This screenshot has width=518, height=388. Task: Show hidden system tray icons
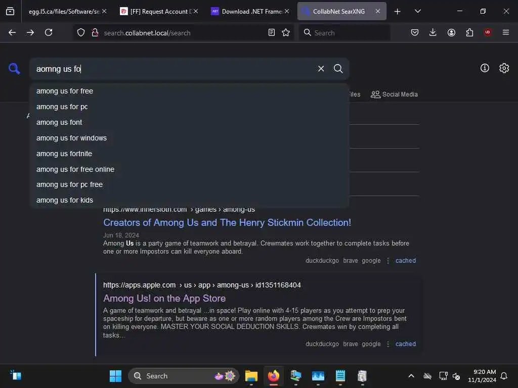(411, 376)
